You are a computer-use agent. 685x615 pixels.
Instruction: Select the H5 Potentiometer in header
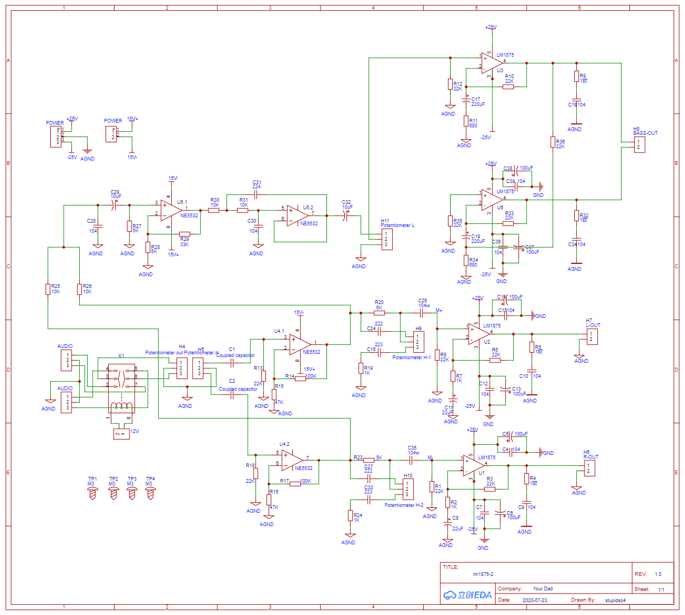point(198,368)
